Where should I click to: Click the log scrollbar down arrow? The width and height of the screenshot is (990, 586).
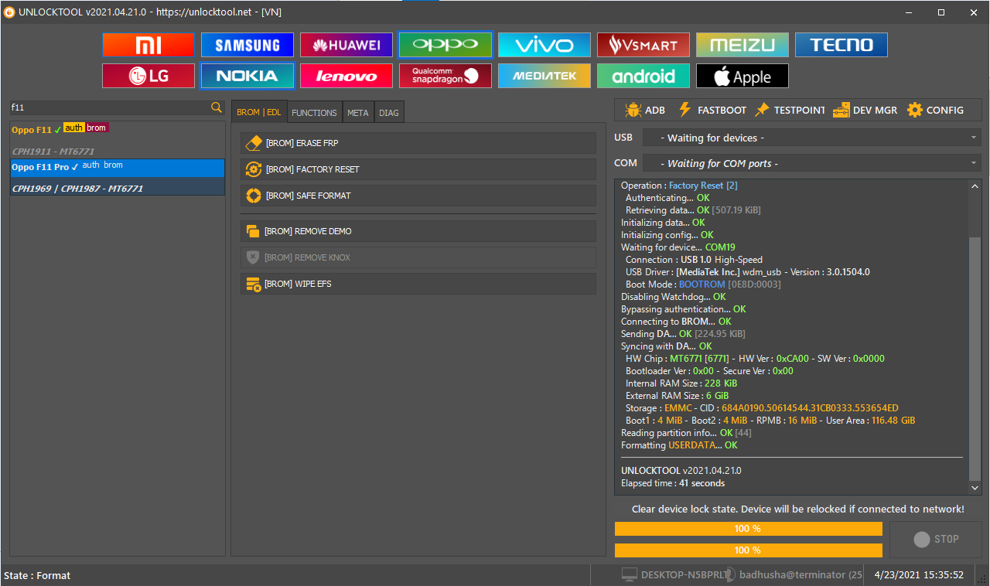[x=975, y=489]
